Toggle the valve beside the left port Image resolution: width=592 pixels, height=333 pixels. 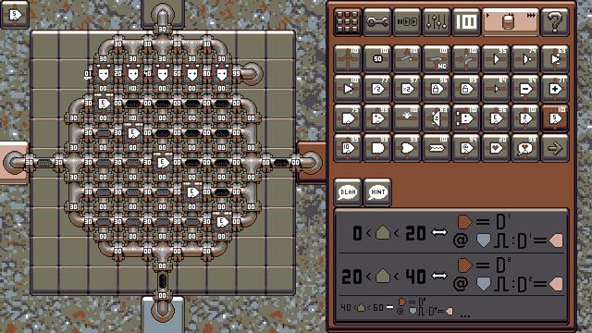[x=43, y=163]
